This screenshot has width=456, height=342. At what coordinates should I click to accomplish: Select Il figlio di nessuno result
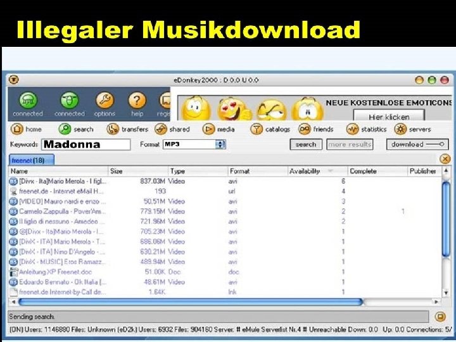(225, 222)
